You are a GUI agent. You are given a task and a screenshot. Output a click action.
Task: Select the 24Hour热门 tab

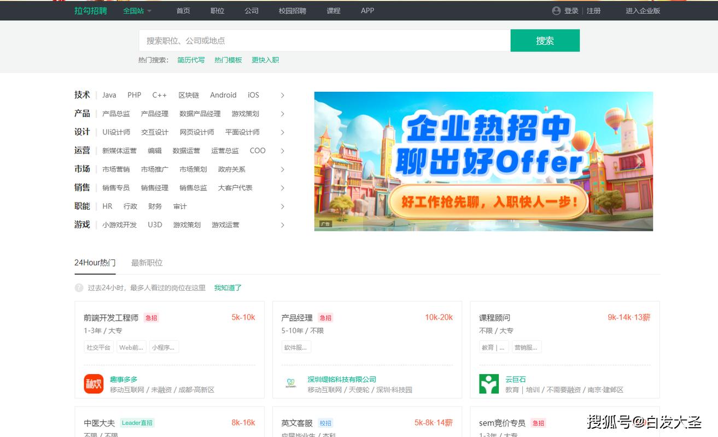pos(94,262)
